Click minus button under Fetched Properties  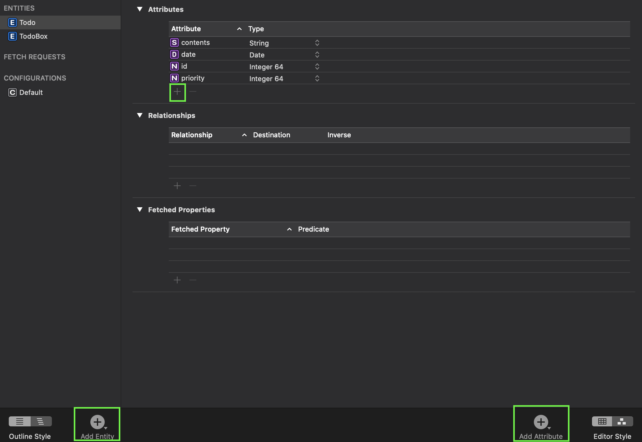click(193, 280)
